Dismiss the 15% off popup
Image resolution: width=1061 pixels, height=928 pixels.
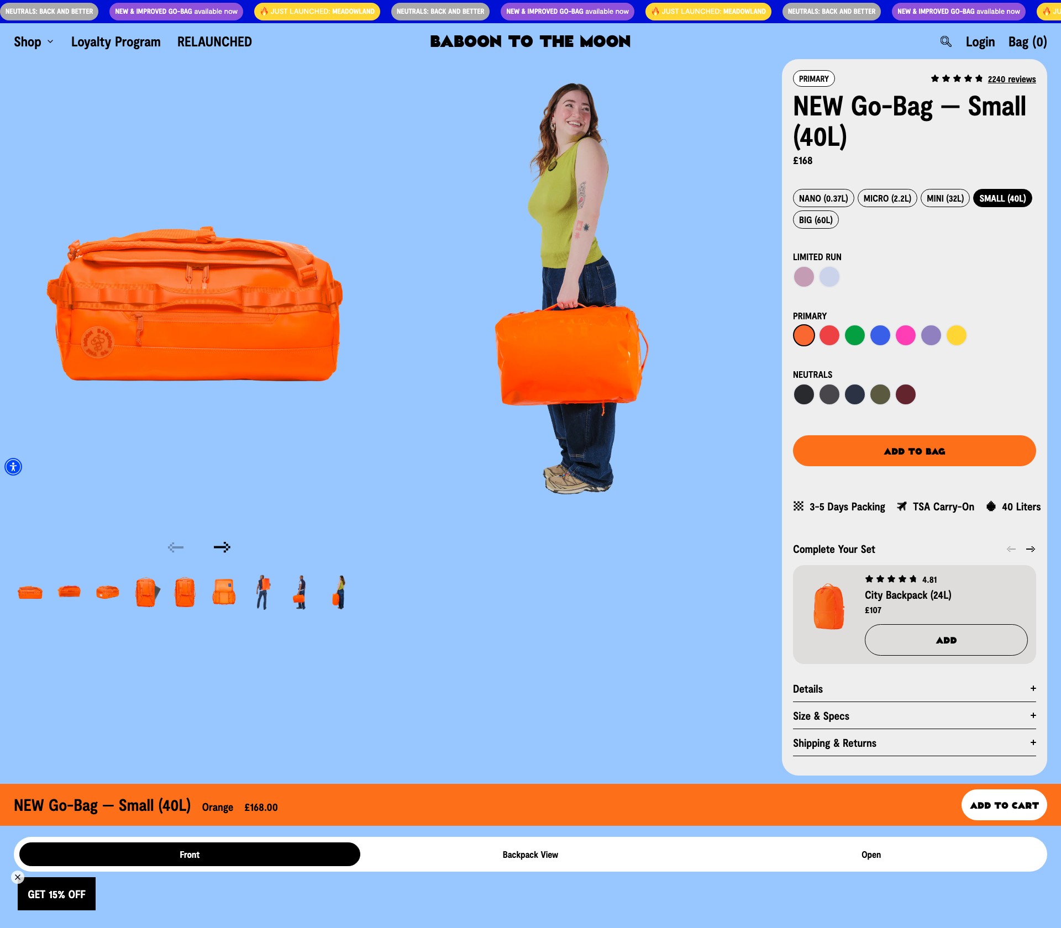click(18, 877)
